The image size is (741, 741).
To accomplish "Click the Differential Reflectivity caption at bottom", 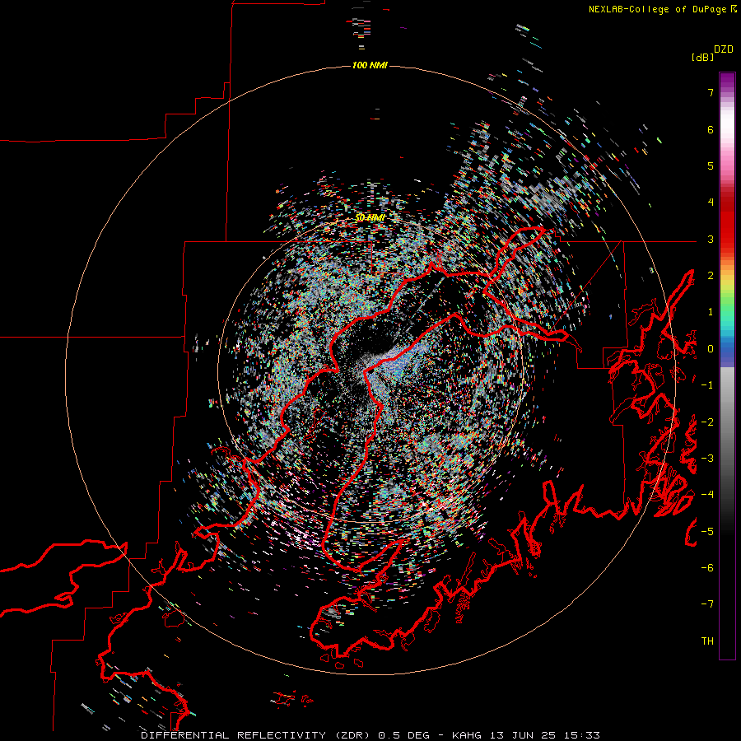I will point(370,735).
